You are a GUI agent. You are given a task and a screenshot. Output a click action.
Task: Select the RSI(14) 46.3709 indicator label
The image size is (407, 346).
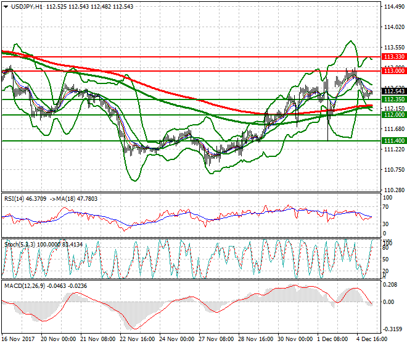coord(25,199)
